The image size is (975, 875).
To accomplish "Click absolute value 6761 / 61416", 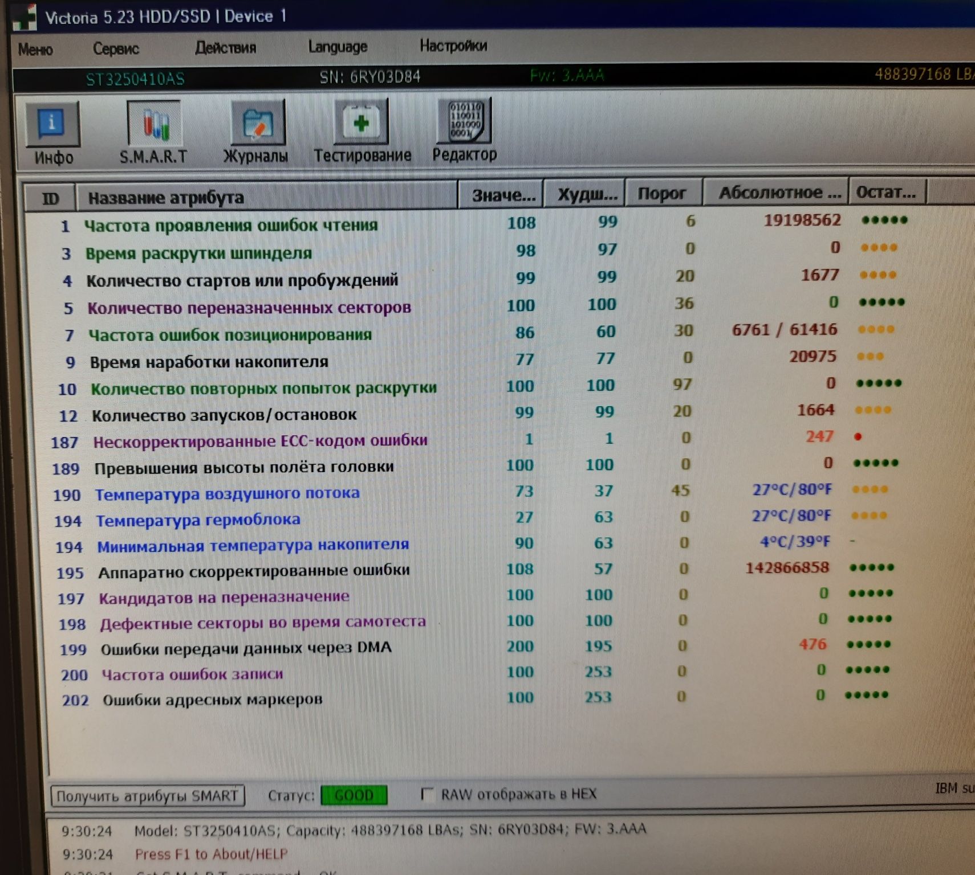I will click(x=785, y=330).
